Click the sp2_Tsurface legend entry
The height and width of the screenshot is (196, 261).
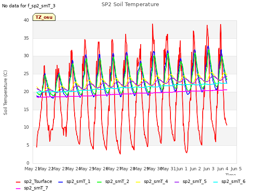click(x=34, y=181)
